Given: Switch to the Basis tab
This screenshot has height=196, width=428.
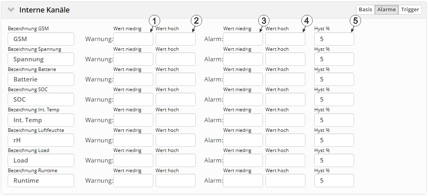Looking at the screenshot, I should pos(365,10).
